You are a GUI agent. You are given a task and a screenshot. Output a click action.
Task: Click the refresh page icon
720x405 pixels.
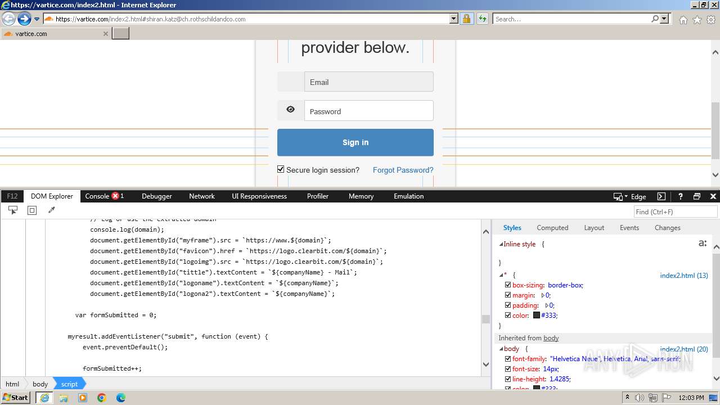point(482,19)
